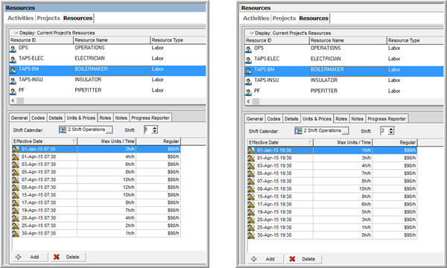Decrease Shift number in right panel

pyautogui.click(x=391, y=133)
